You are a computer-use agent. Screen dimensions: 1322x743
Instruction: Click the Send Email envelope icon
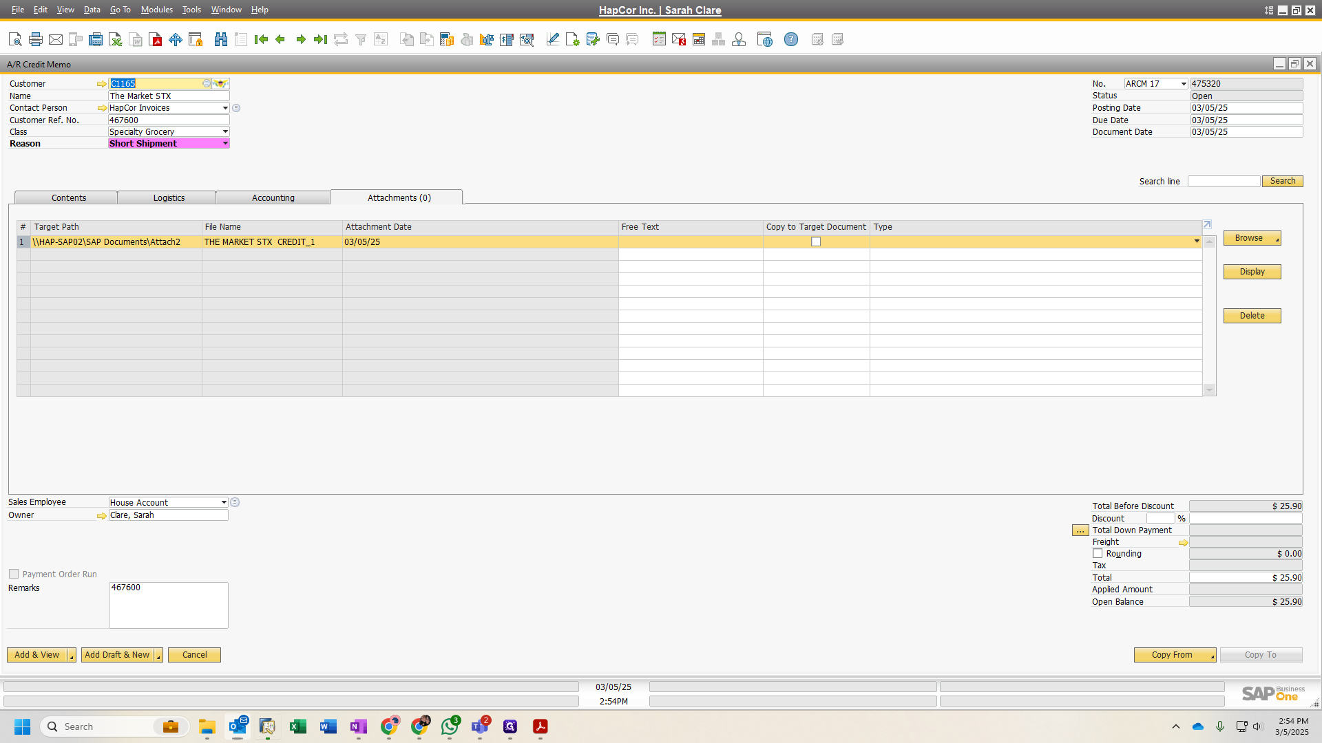(56, 39)
